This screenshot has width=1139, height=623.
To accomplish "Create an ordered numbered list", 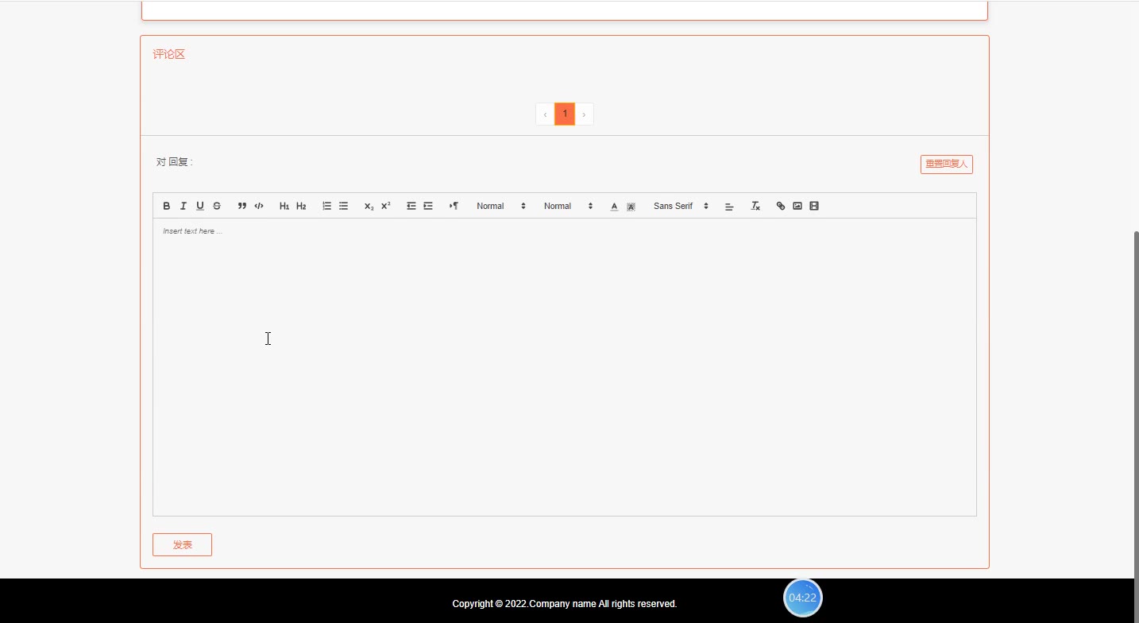I will [326, 206].
